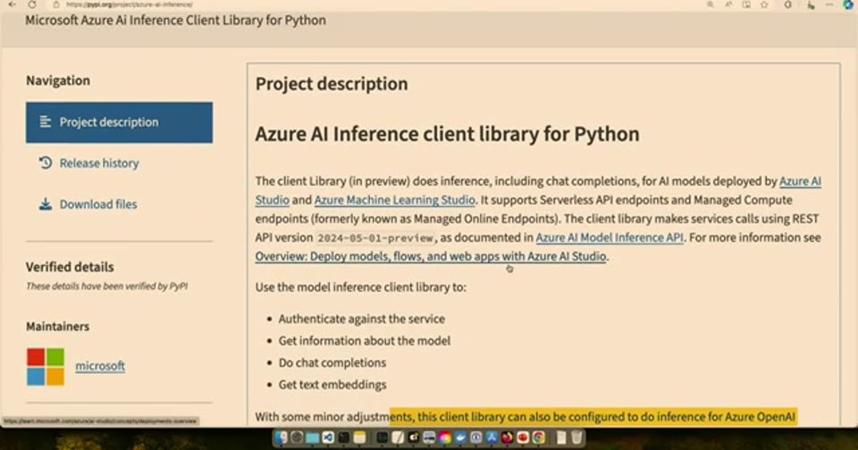Reload the page with the refresh icon
Viewport: 858px width, 450px height.
point(32,4)
